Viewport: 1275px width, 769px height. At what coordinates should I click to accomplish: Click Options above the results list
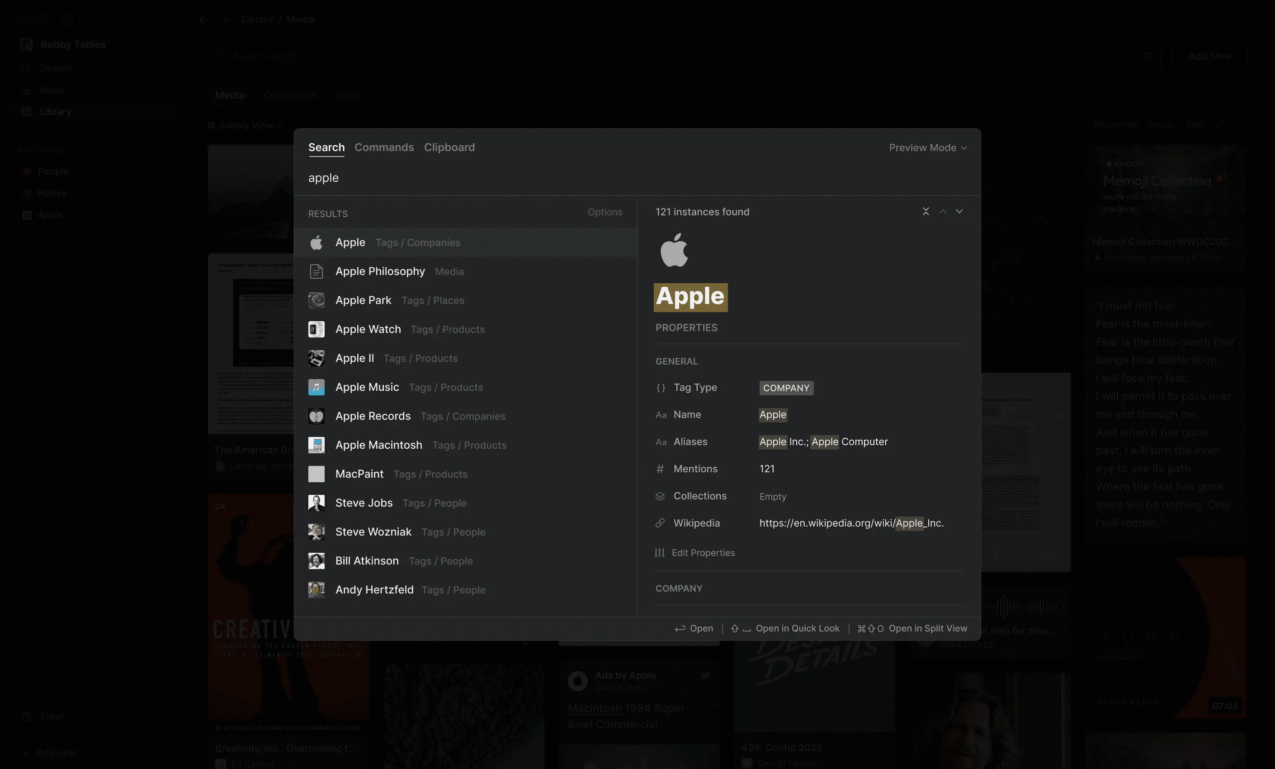[605, 212]
